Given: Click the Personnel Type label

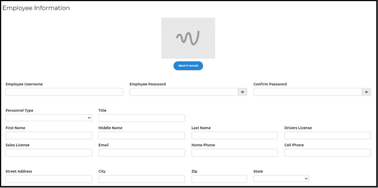Looking at the screenshot, I should [19, 110].
